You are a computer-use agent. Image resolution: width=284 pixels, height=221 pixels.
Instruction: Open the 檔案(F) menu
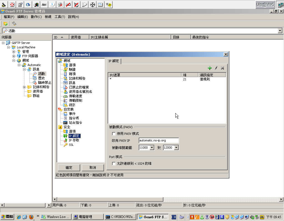(9, 17)
